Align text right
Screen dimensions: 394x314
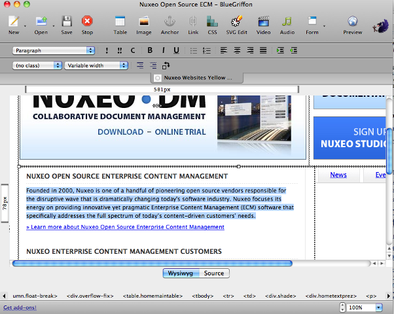point(250,50)
